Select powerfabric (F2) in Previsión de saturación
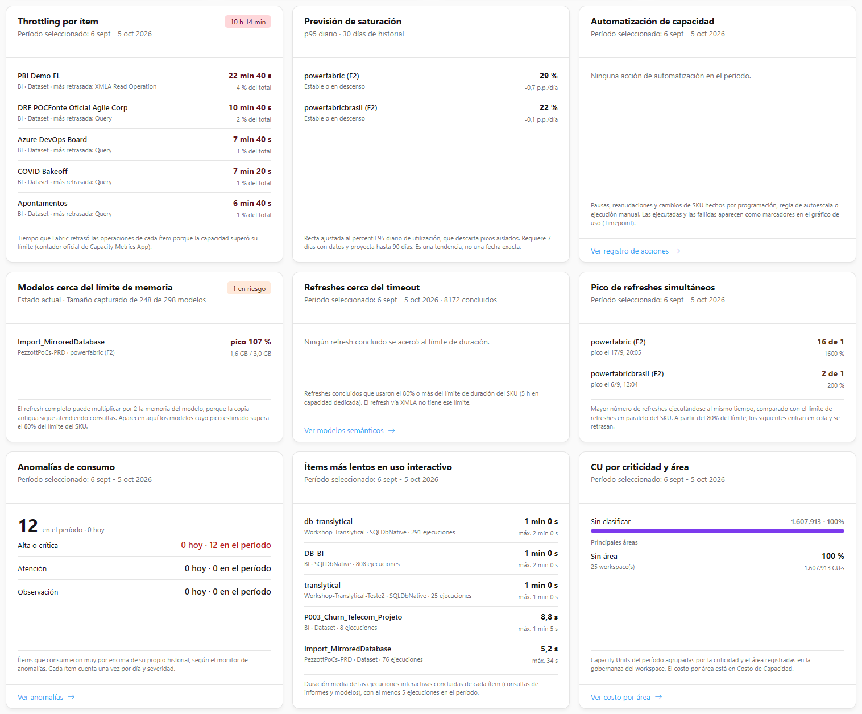Viewport: 862px width, 714px height. click(431, 81)
